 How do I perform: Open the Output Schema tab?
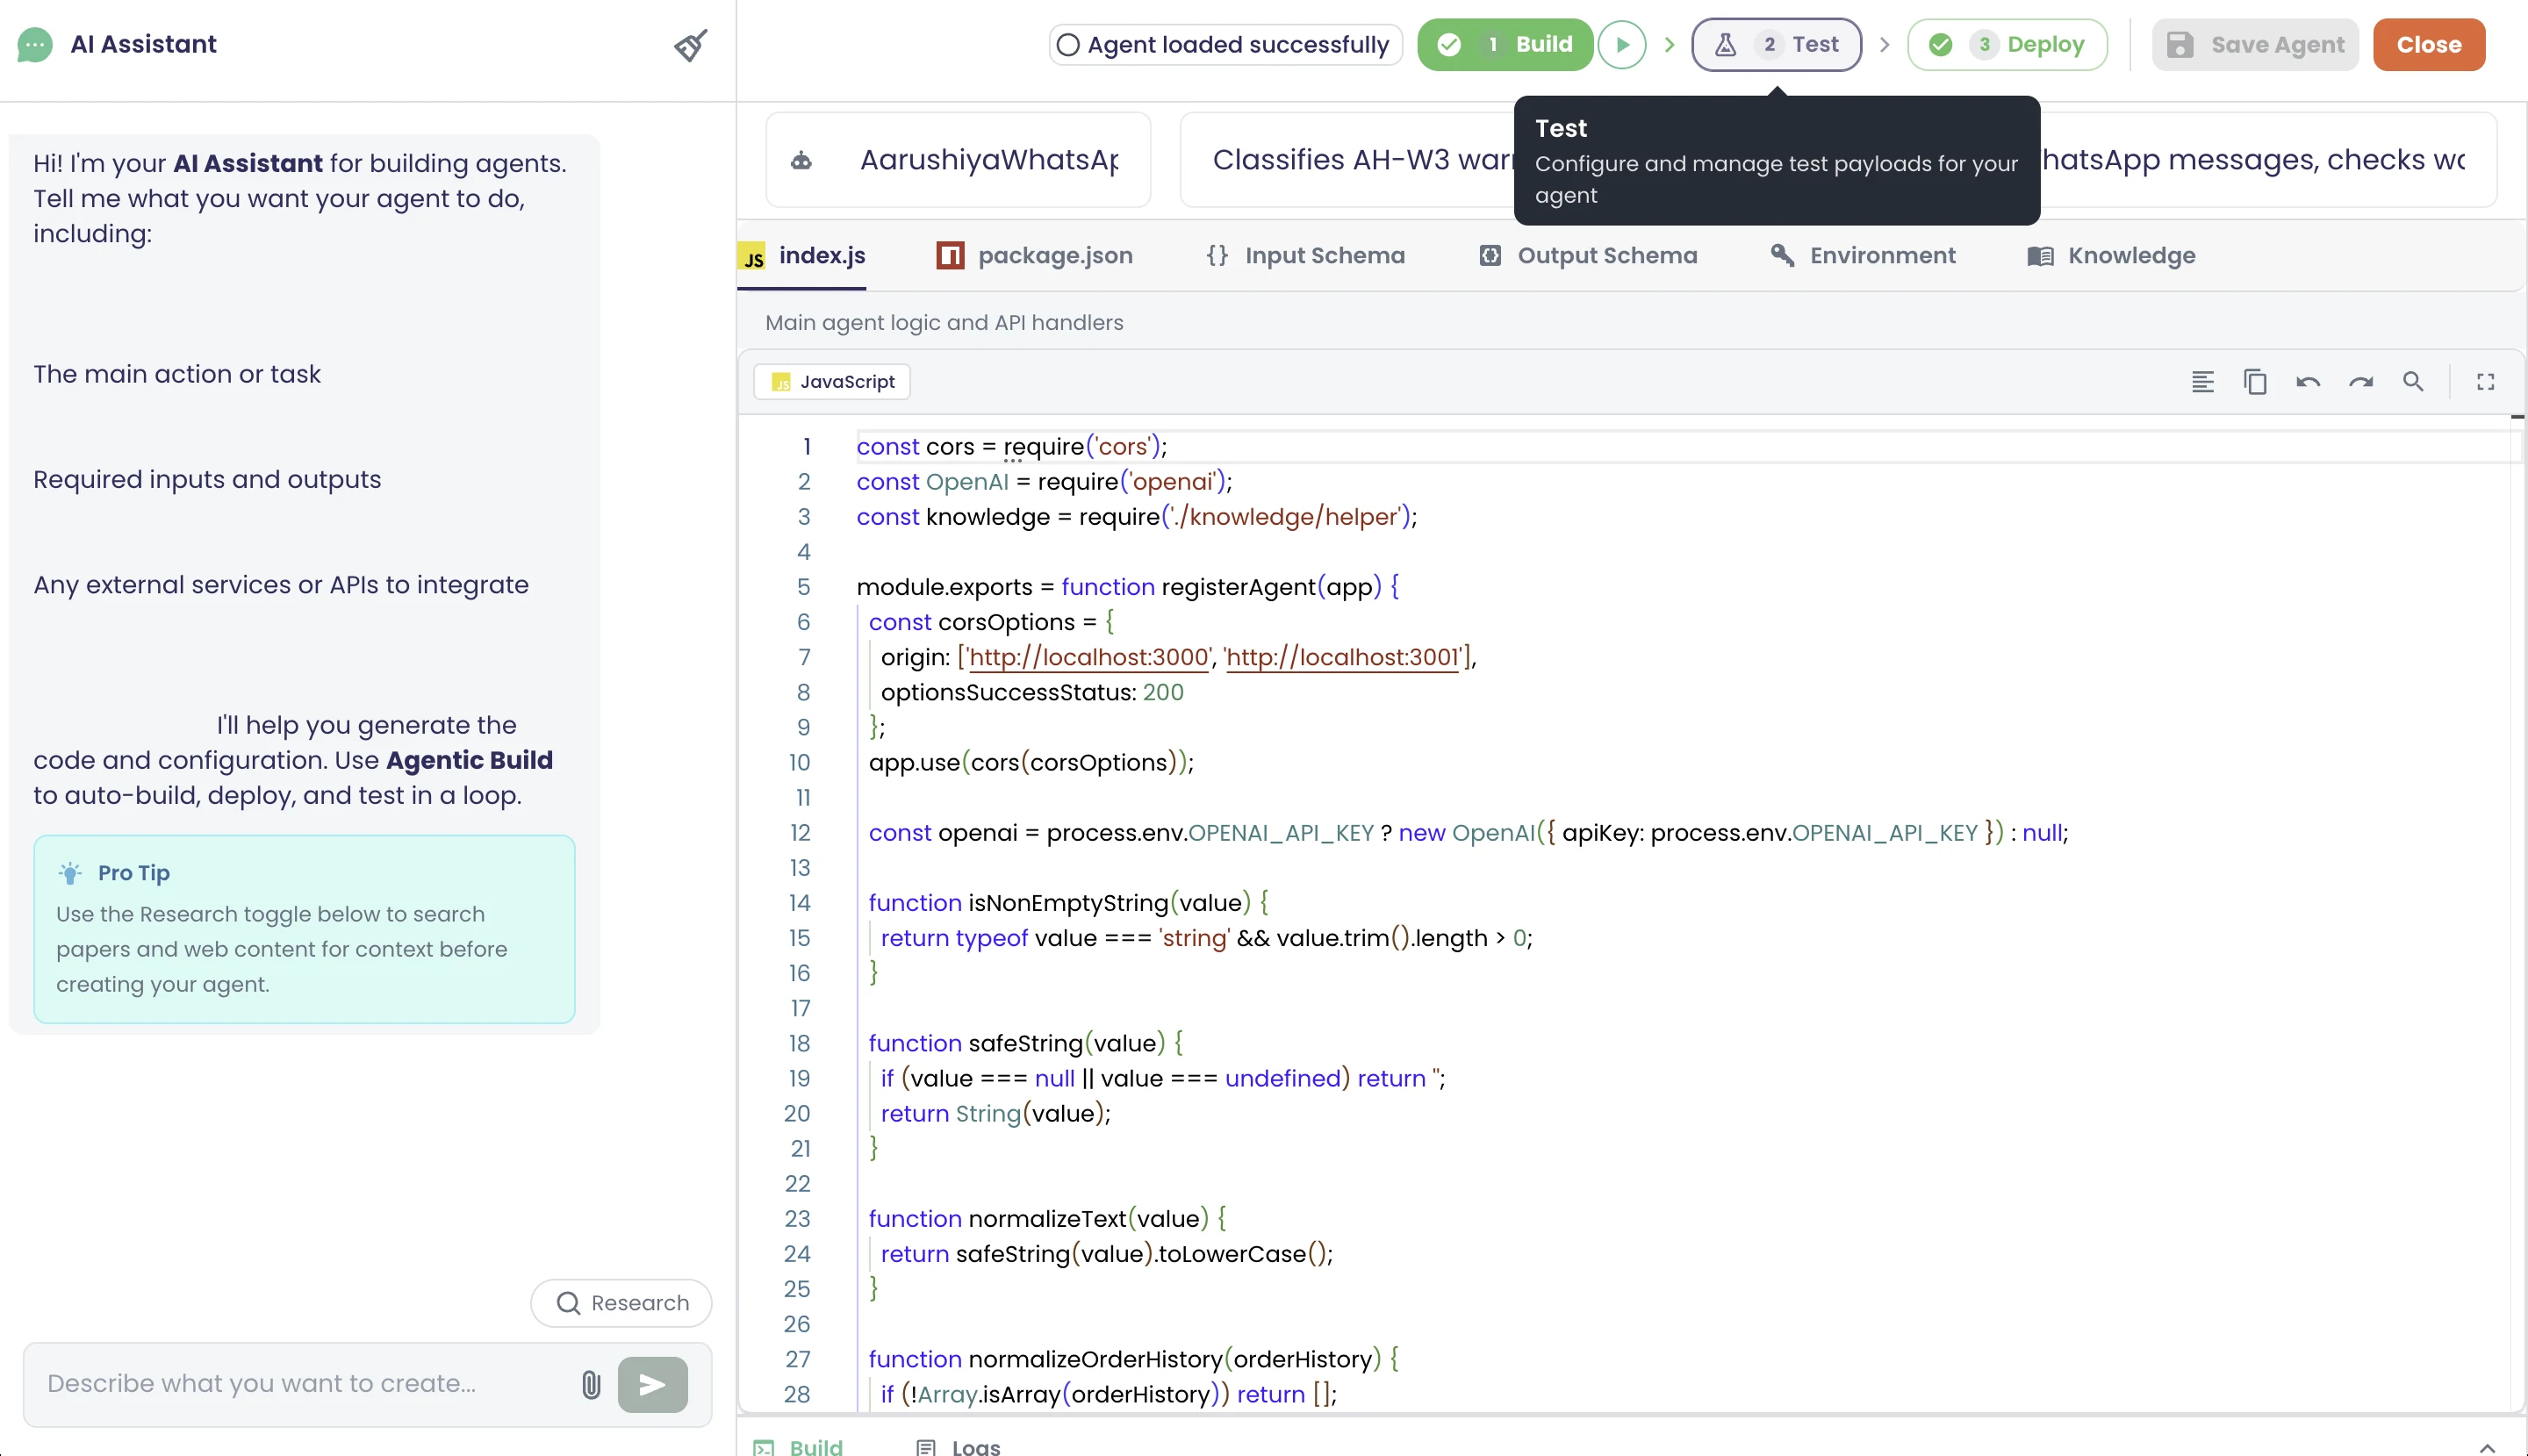pyautogui.click(x=1588, y=256)
